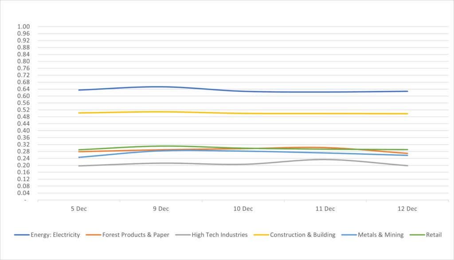The image size is (454, 260).
Task: Click the gray High Tech Industries legend marker
Action: tap(182, 235)
